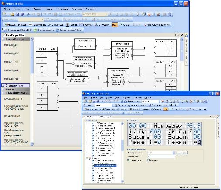Image resolution: width=221 pixels, height=190 pixels.
Task: Collapse the Ввода/Вывода blocks category
Action: point(3,39)
